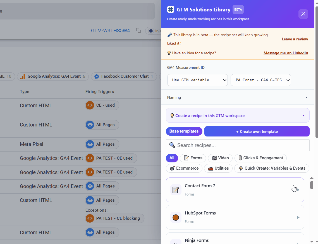318x244 pixels.
Task: Click the HubSpot Forms orange circle icon
Action: 176,218
